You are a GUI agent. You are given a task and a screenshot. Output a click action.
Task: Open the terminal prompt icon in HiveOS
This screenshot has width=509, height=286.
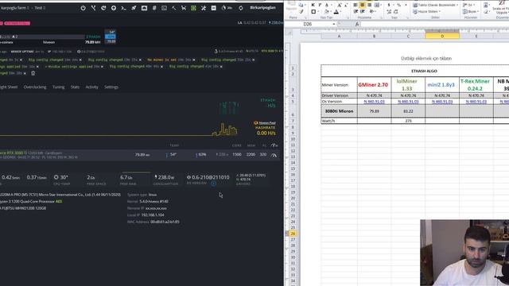[124, 8]
